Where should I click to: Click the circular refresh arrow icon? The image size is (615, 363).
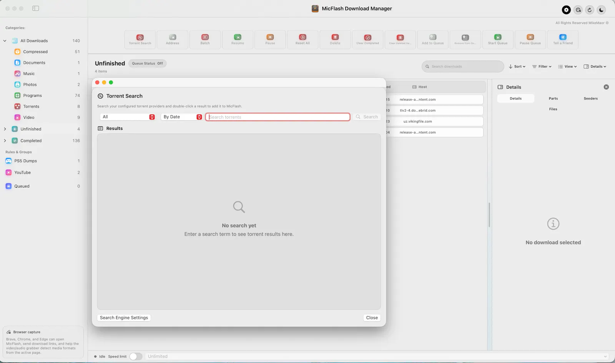click(590, 10)
